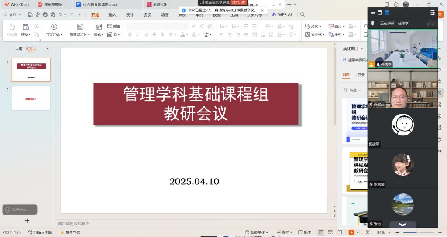Click the print icon in quick access toolbar
447x237 pixels.
point(45,14)
